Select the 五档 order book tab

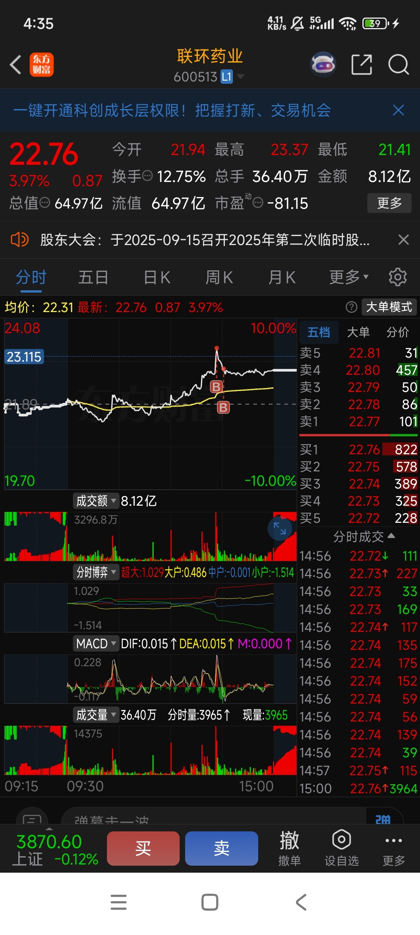(319, 332)
